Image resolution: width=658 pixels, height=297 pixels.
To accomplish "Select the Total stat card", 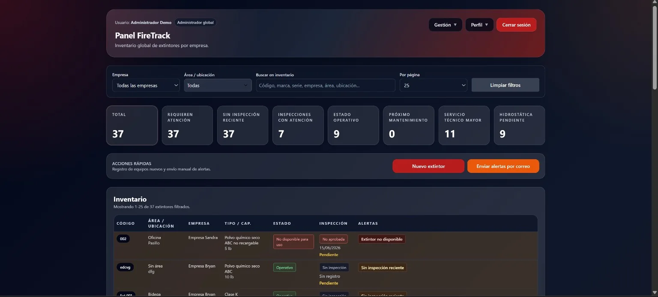I will pyautogui.click(x=132, y=125).
